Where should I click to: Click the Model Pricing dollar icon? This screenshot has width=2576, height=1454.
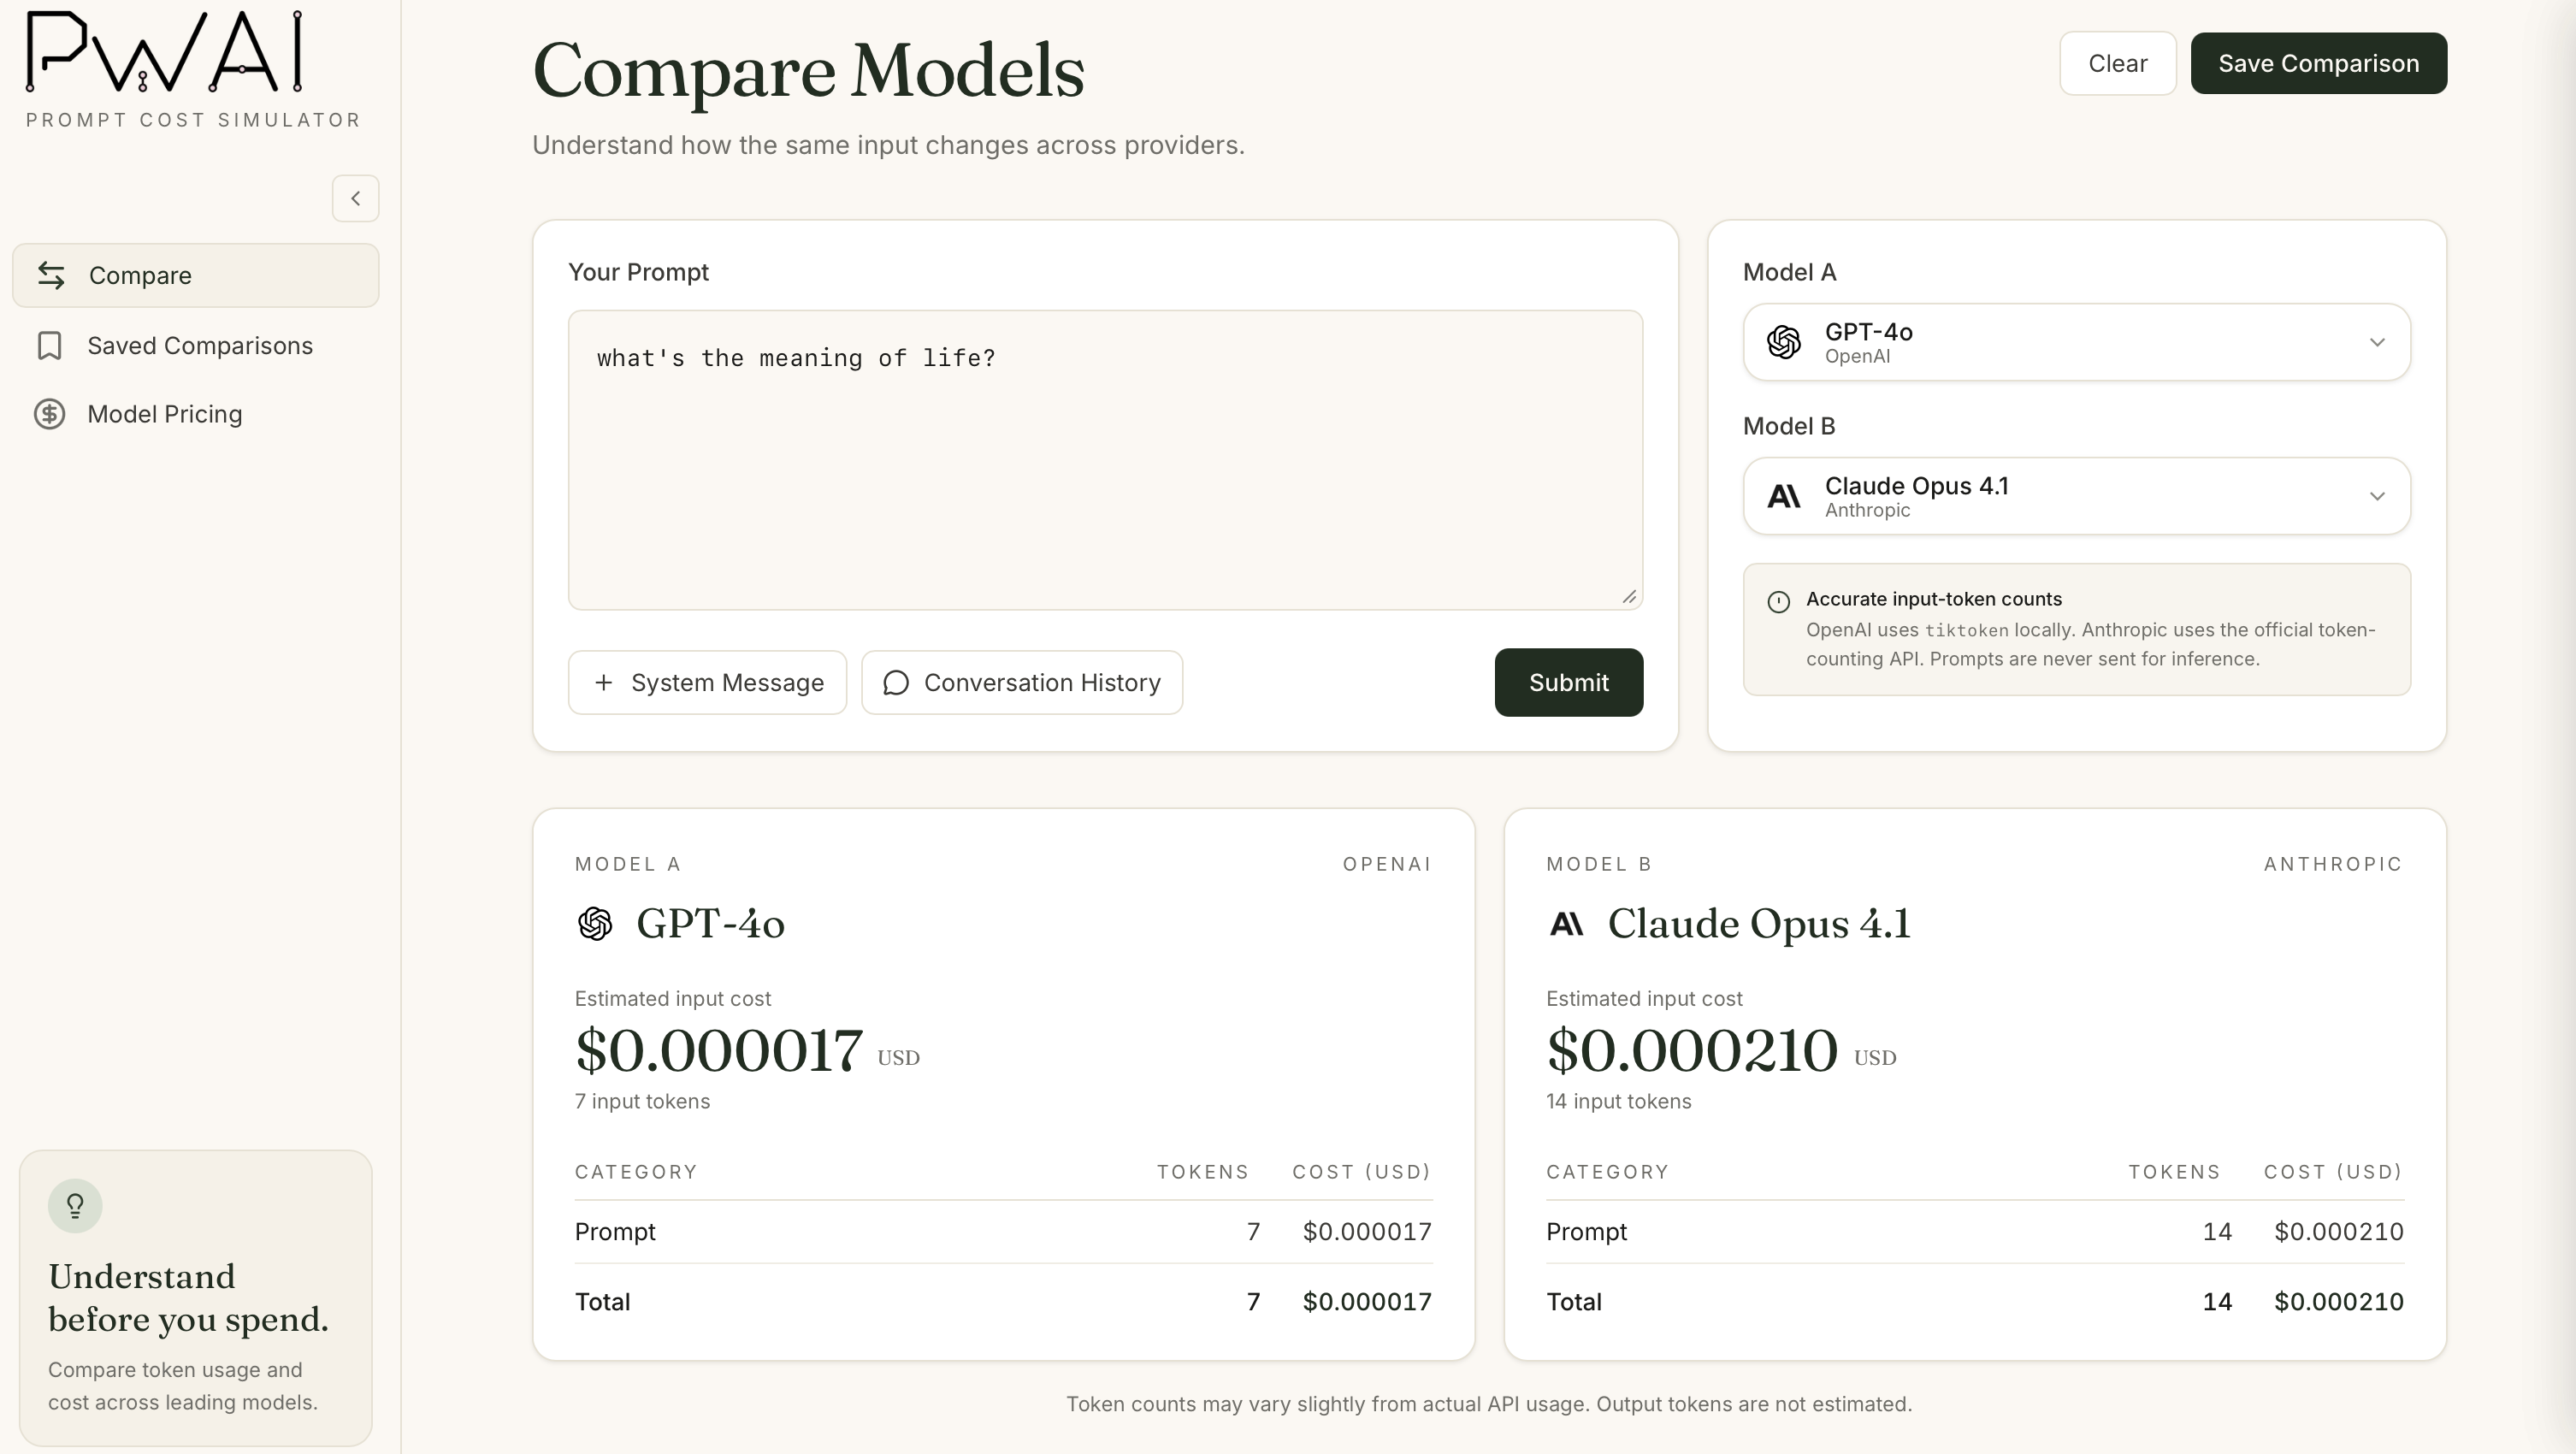[x=49, y=414]
